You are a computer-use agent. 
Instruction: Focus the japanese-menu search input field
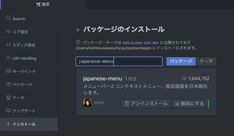click(x=119, y=61)
